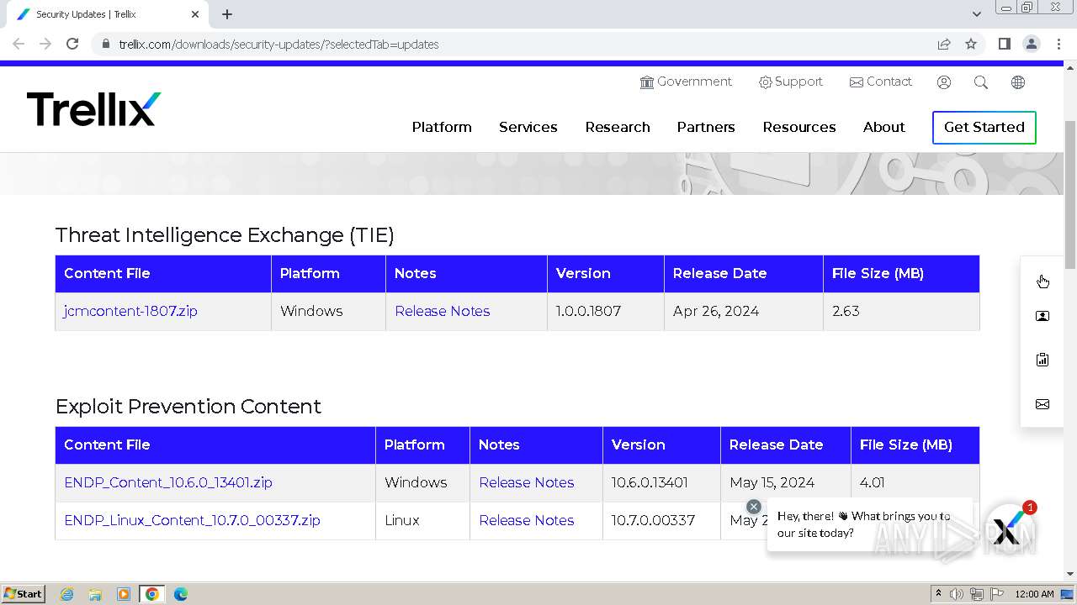Select the 4.01 file size cell

tap(915, 482)
